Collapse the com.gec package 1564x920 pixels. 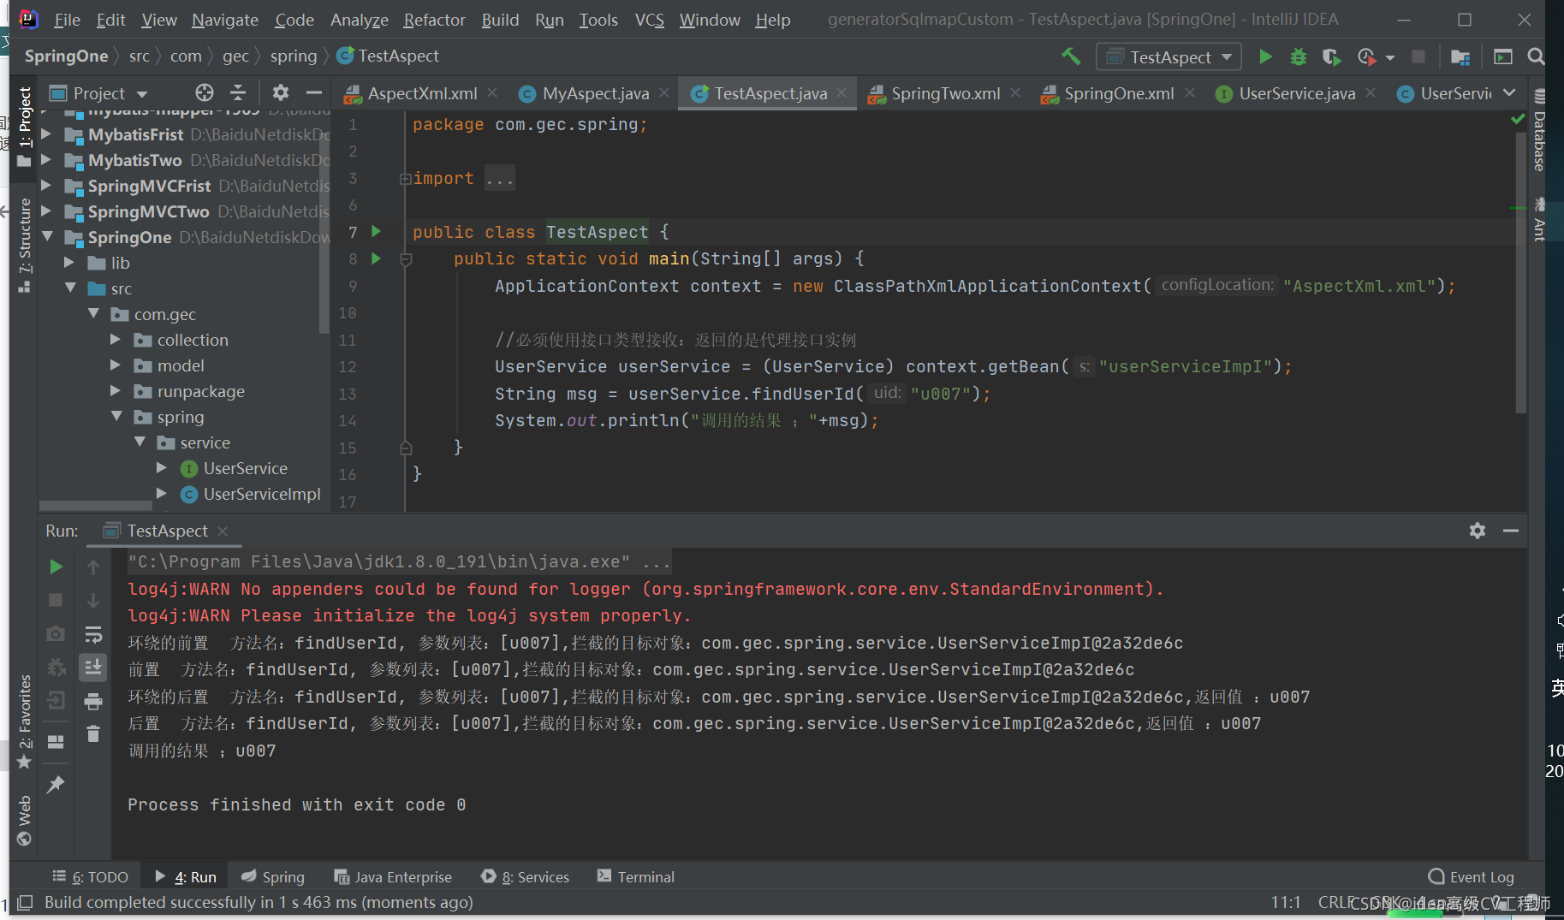coord(93,314)
